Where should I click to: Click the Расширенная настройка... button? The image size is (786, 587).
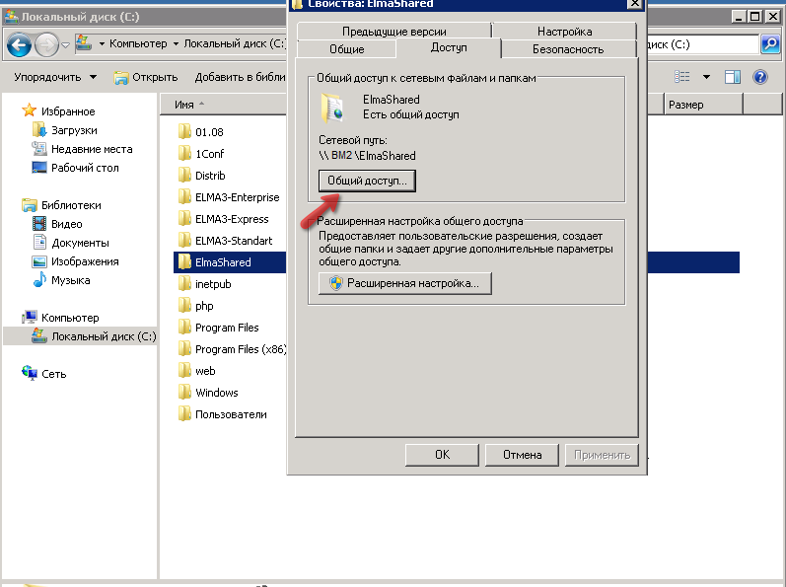point(404,283)
